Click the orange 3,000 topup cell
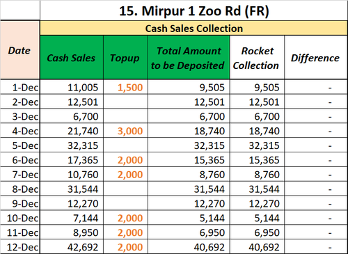Image resolution: width=348 pixels, height=254 pixels. coord(125,131)
